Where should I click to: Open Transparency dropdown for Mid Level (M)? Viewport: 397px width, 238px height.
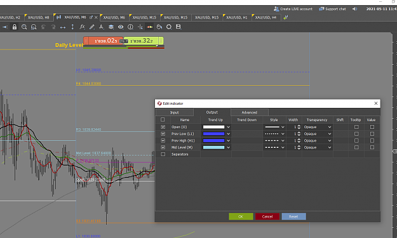pyautogui.click(x=318, y=147)
